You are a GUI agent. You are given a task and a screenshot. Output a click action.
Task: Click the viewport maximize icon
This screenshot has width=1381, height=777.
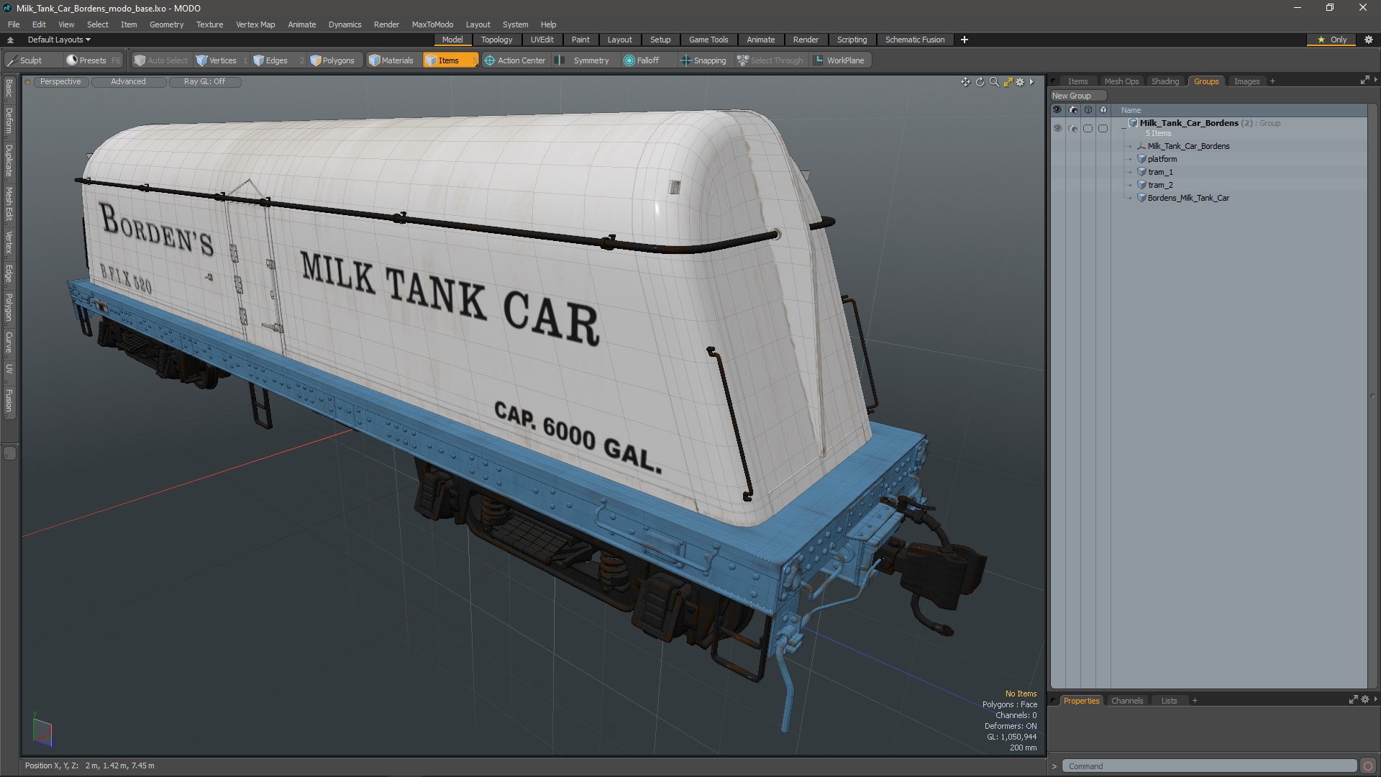click(1008, 82)
